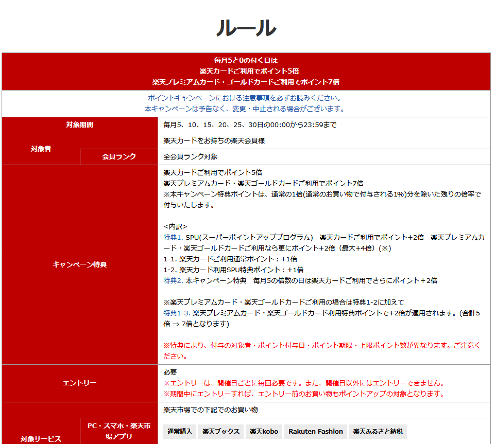Select the 楽天ふるさと納税 service tag
This screenshot has width=496, height=444.
tap(378, 431)
